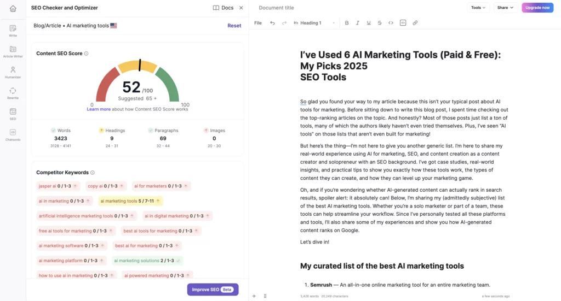
Task: Select the 'ai in marketing' keyword chip
Action: pos(65,201)
